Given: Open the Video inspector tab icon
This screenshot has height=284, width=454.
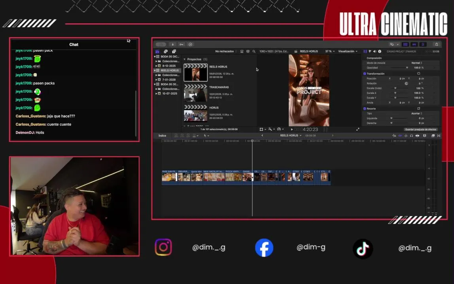Looking at the screenshot, I should click(365, 51).
